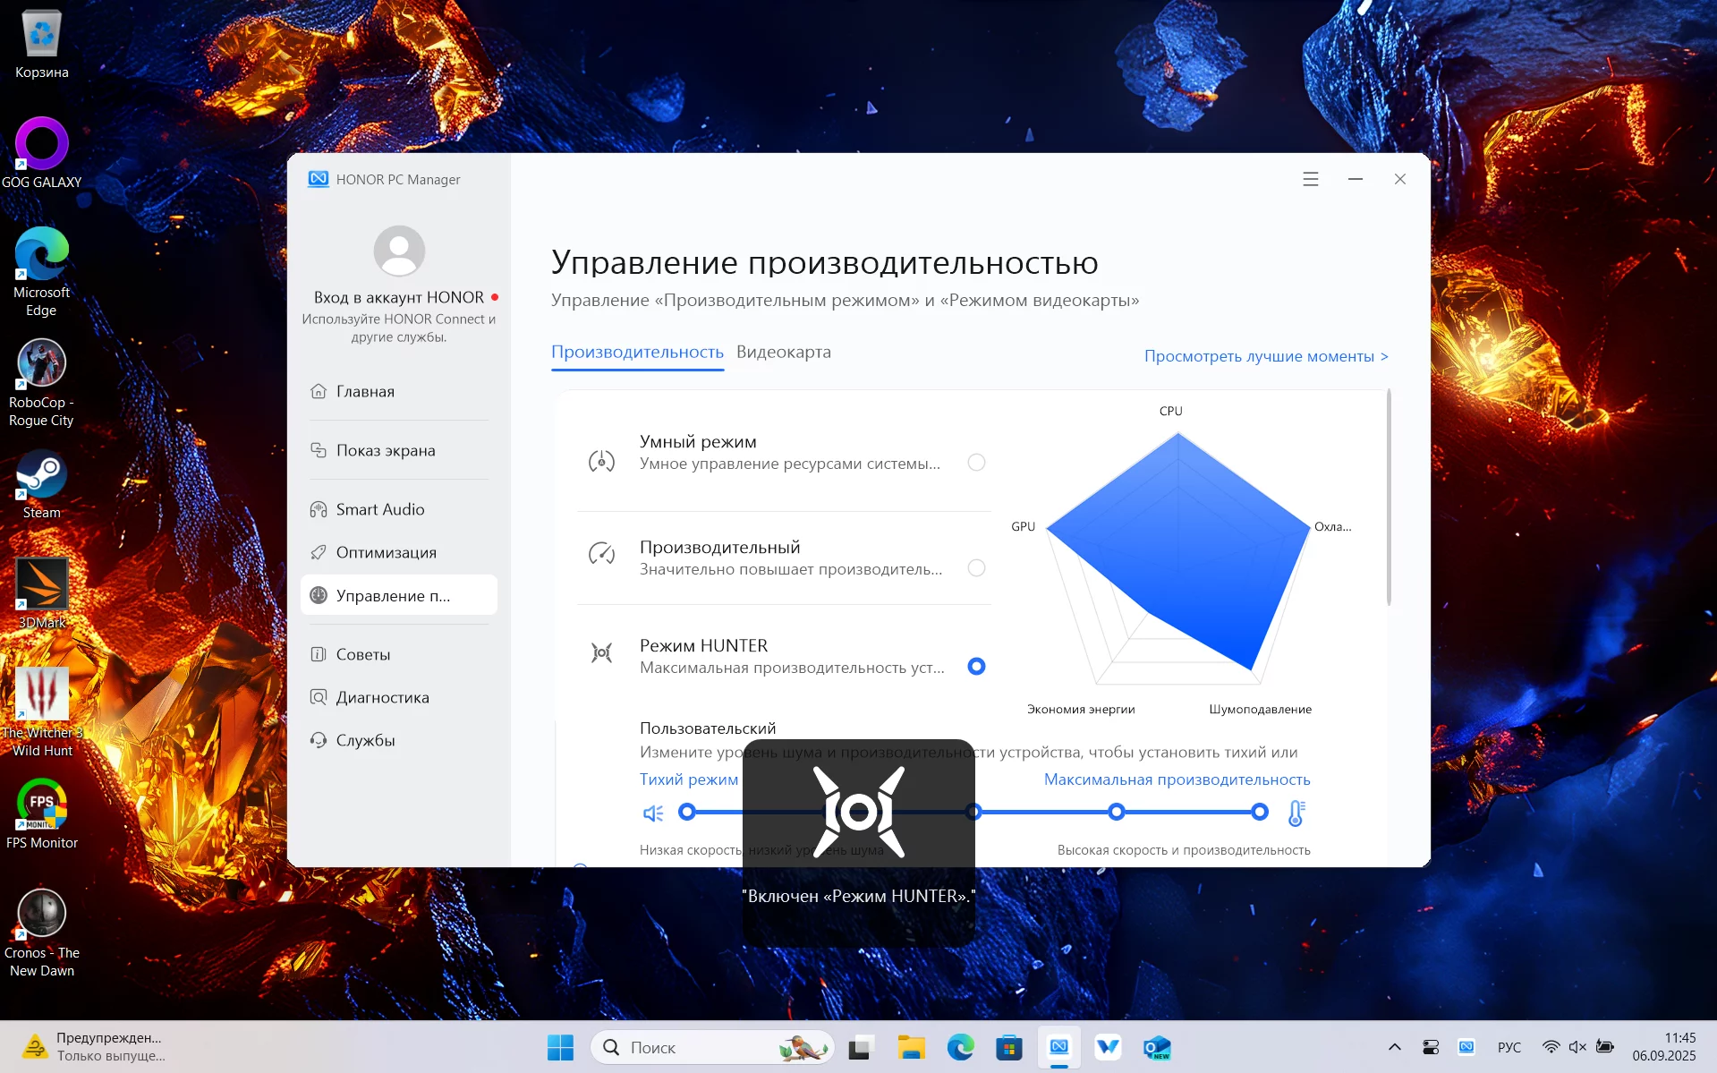Go to Главная in sidebar

[399, 391]
